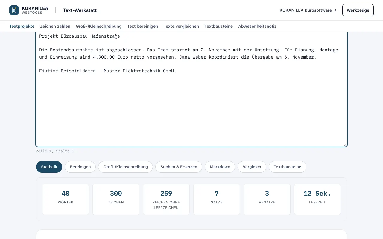Switch to the Markdown tab
383x239 pixels.
pos(220,167)
